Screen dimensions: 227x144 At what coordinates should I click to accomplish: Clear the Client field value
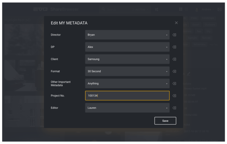[174, 59]
